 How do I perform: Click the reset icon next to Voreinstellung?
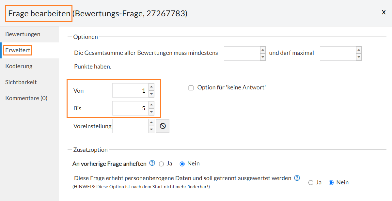(x=163, y=126)
